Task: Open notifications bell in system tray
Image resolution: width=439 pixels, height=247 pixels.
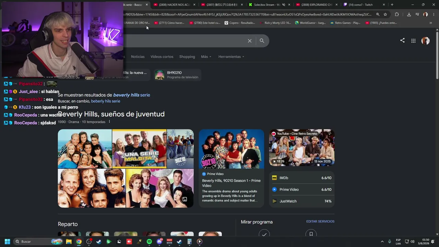Action: click(x=433, y=242)
